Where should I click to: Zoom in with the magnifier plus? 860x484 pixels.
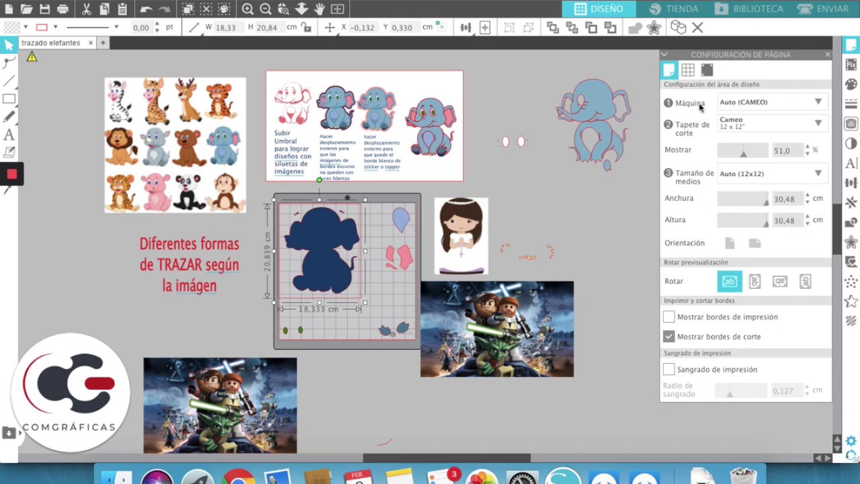point(248,9)
